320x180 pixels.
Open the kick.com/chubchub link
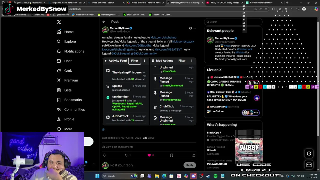(163, 37)
